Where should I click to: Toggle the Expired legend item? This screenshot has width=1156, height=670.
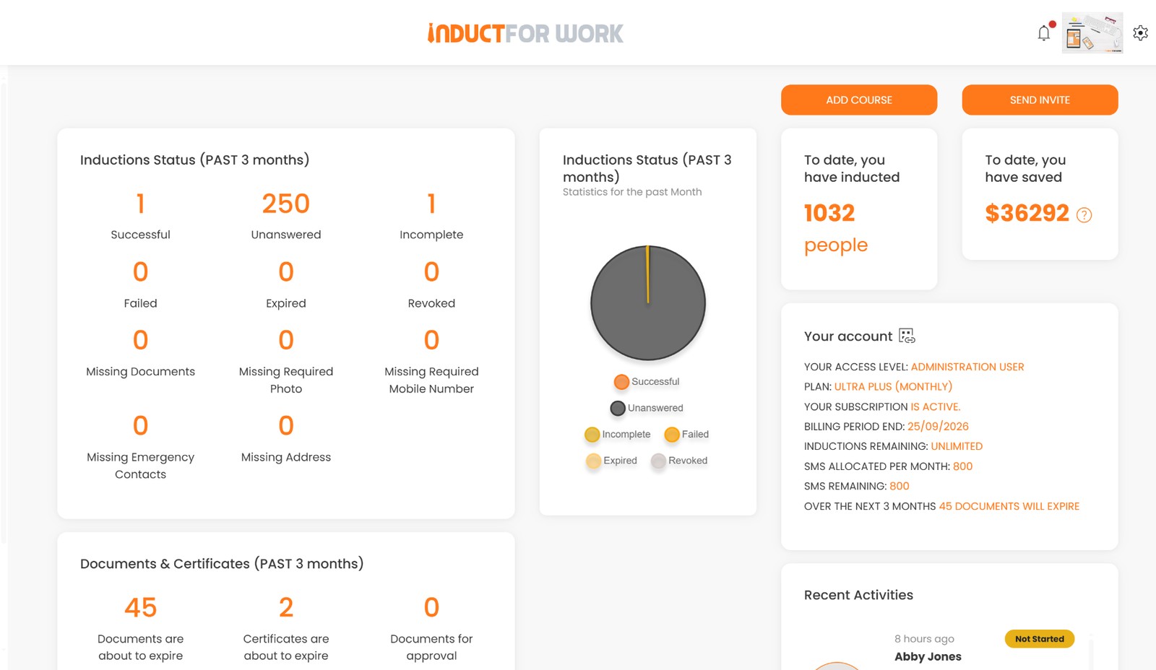click(611, 461)
